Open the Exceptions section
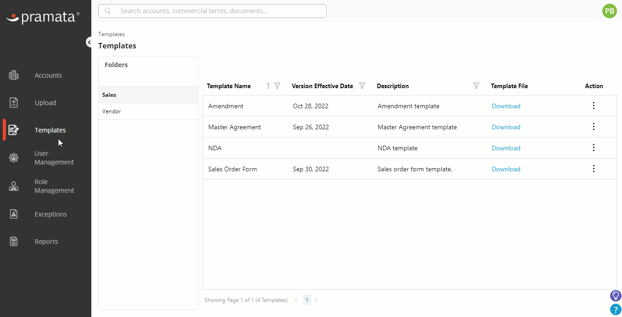 pyautogui.click(x=51, y=214)
